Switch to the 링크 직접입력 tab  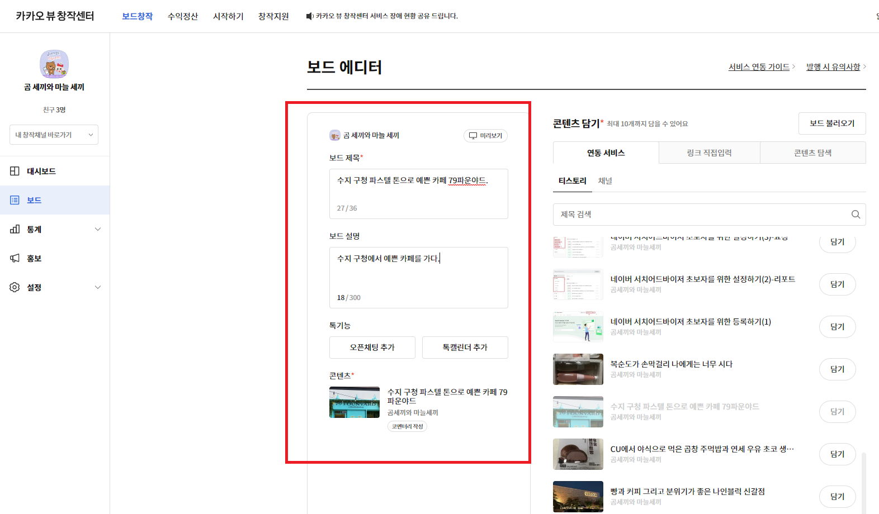coord(710,153)
